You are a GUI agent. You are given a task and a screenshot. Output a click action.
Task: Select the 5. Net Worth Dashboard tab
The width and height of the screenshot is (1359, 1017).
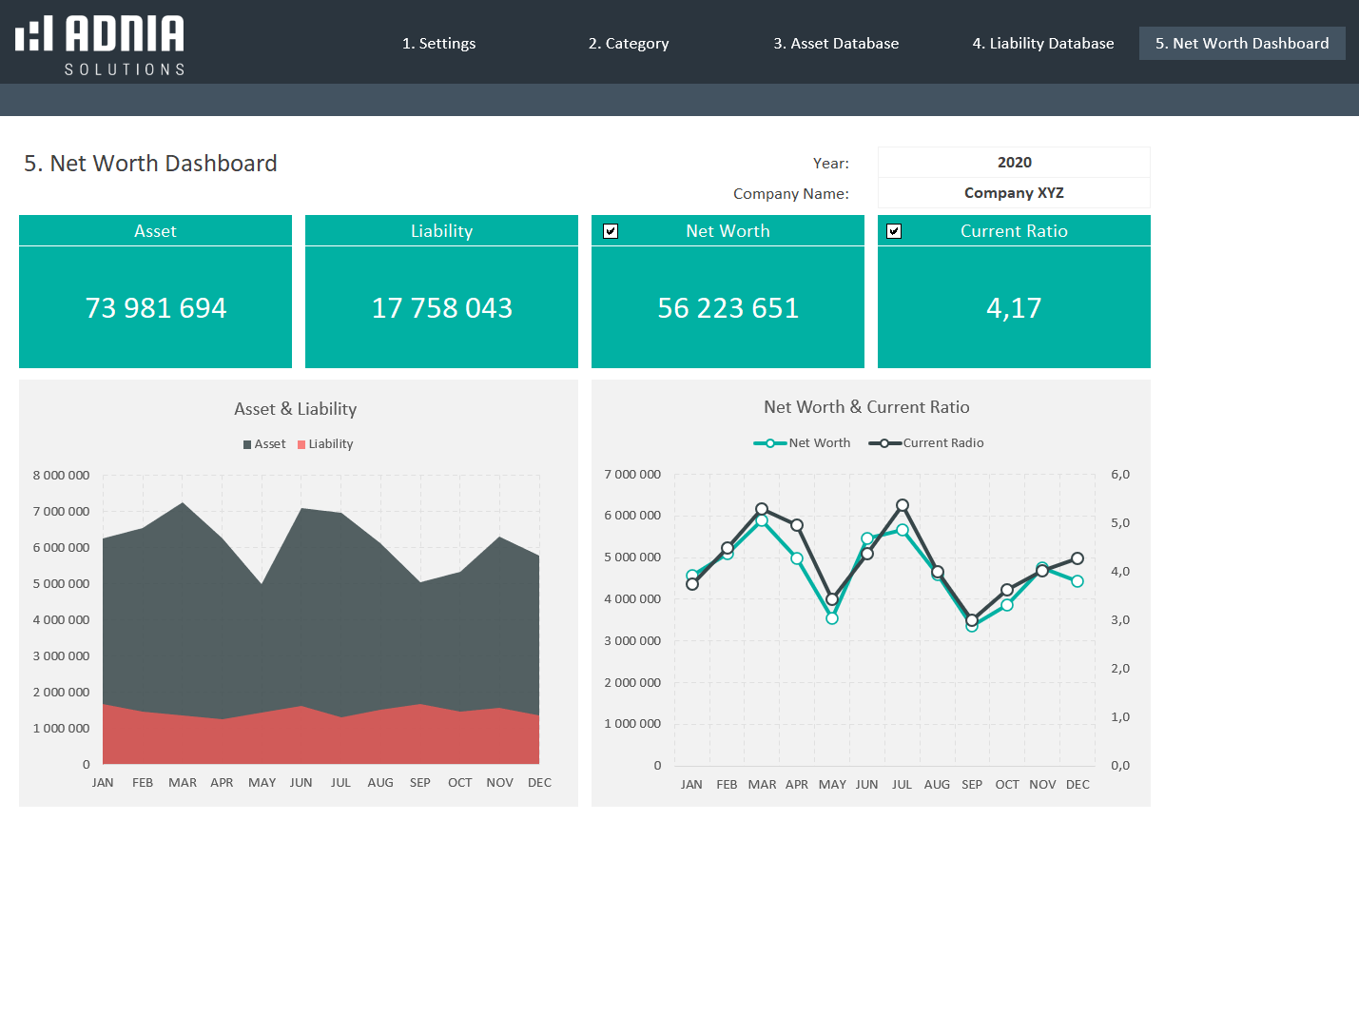pos(1241,44)
